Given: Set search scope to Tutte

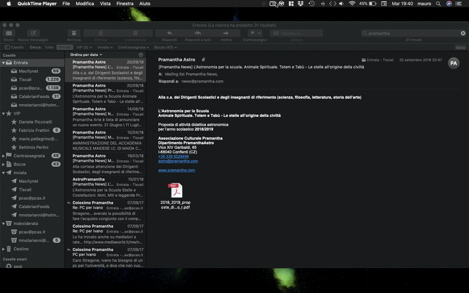Looking at the screenshot, I should coord(49,47).
